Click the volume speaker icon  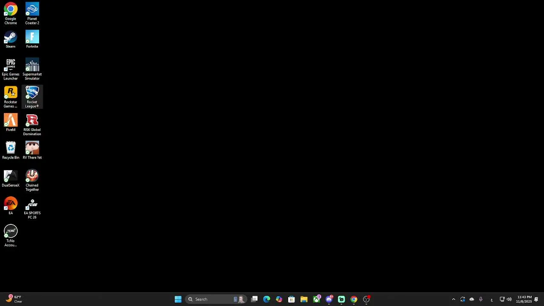coord(509,299)
